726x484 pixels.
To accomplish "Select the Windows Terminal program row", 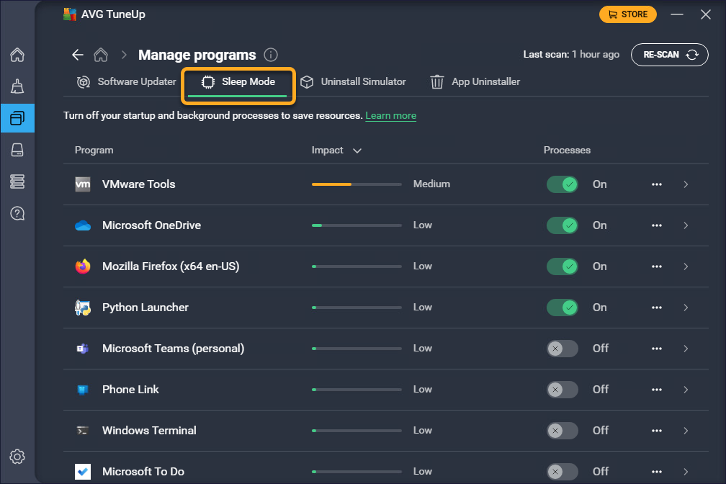I will coord(149,431).
